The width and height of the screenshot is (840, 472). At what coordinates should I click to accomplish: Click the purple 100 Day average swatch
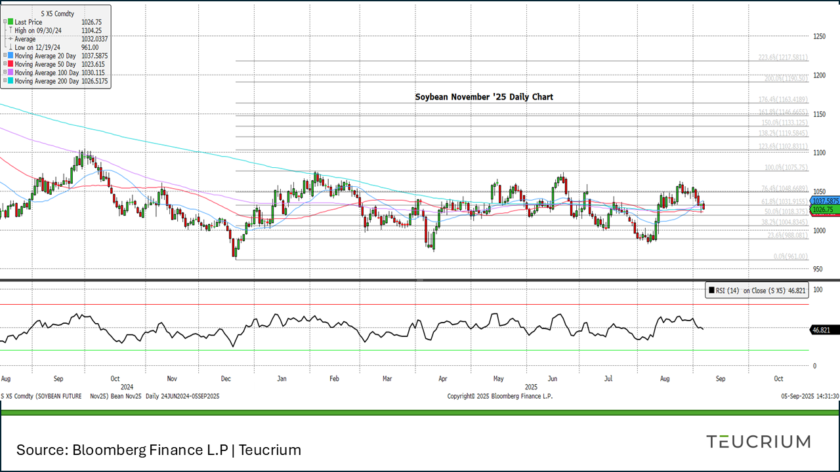pos(10,73)
